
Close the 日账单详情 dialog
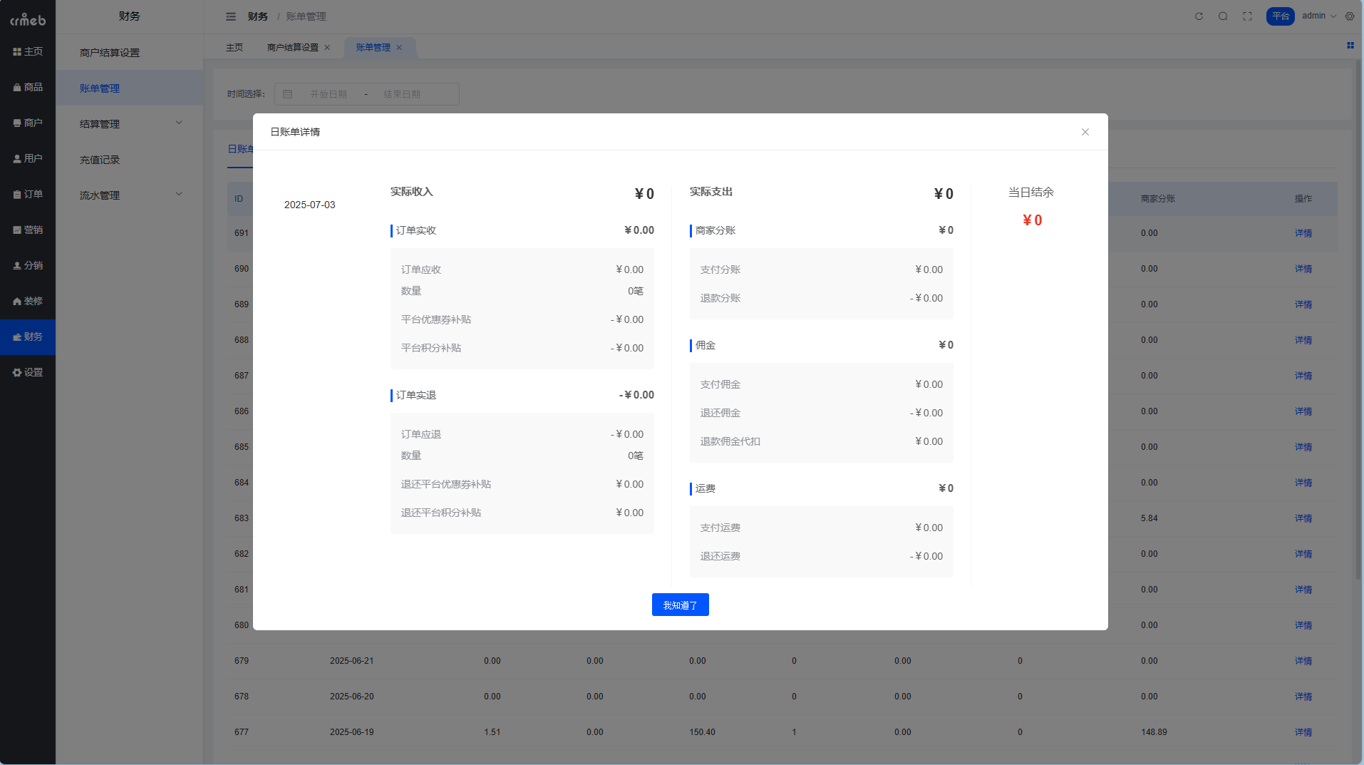[x=1085, y=132]
